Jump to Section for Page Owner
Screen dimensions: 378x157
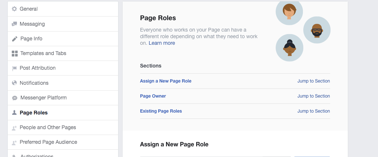[x=314, y=96]
